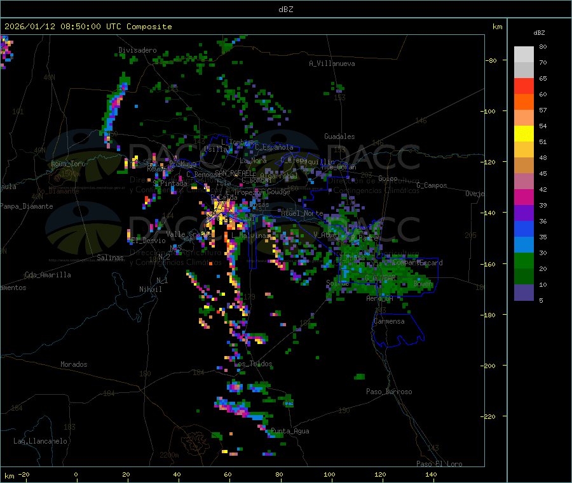Click the 140 km horizontal axis tick
Viewport: 572px width, 483px height.
tap(431, 475)
